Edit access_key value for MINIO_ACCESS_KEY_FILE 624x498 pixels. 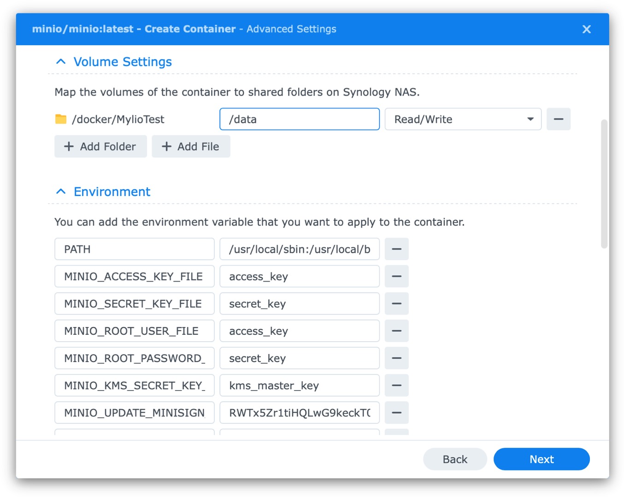point(300,276)
